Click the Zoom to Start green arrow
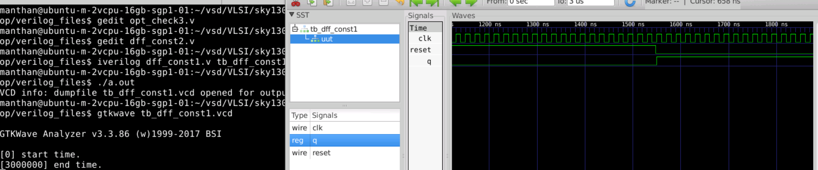818x170 pixels. [x=416, y=3]
